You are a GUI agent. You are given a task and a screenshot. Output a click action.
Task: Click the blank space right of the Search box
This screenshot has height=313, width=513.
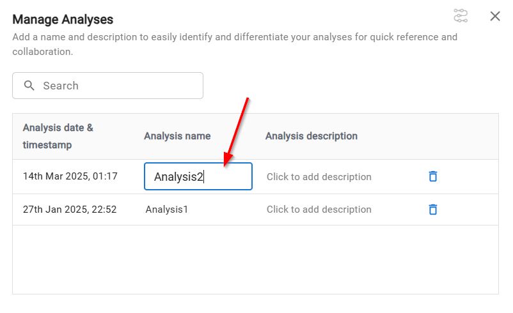coord(352,86)
